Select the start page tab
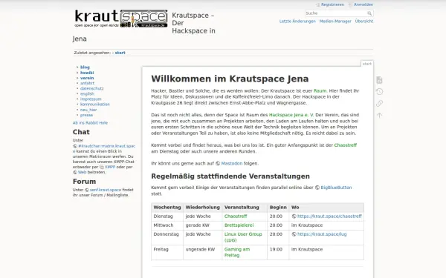Image resolution: width=446 pixels, height=278 pixels. 367,64
